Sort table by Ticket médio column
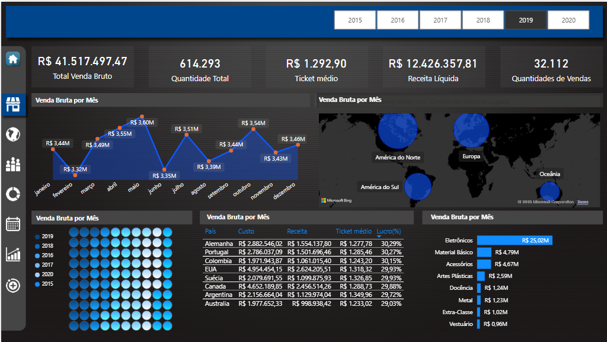This screenshot has height=342, width=607. pyautogui.click(x=353, y=231)
